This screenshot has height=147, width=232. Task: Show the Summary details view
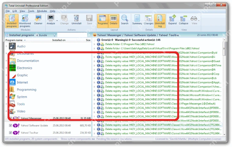coord(137,20)
